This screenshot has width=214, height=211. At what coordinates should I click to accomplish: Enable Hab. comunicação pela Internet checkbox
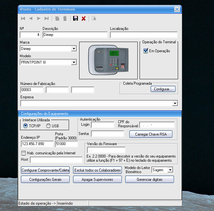[x=24, y=153]
